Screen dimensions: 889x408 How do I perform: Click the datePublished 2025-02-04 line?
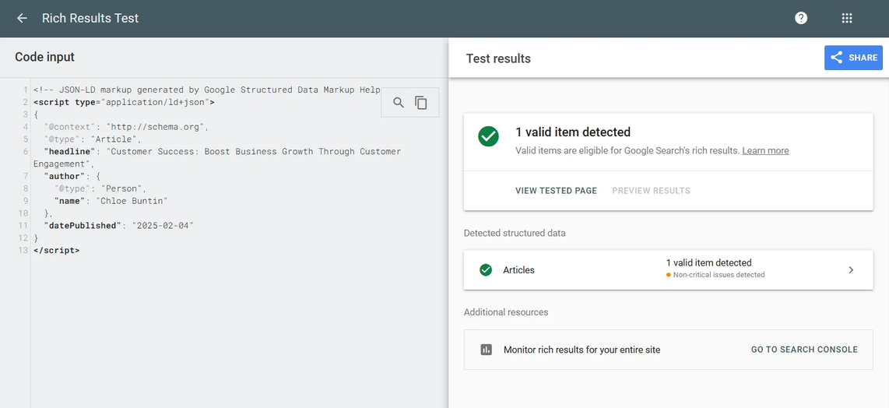(x=119, y=225)
